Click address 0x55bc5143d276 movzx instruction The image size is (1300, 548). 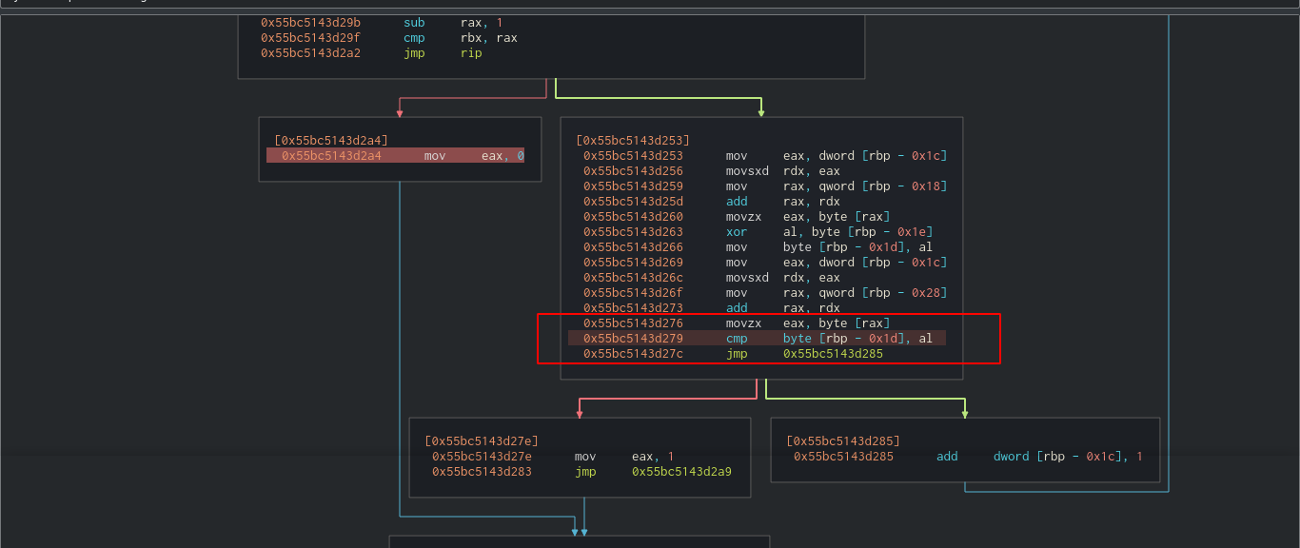tap(633, 323)
